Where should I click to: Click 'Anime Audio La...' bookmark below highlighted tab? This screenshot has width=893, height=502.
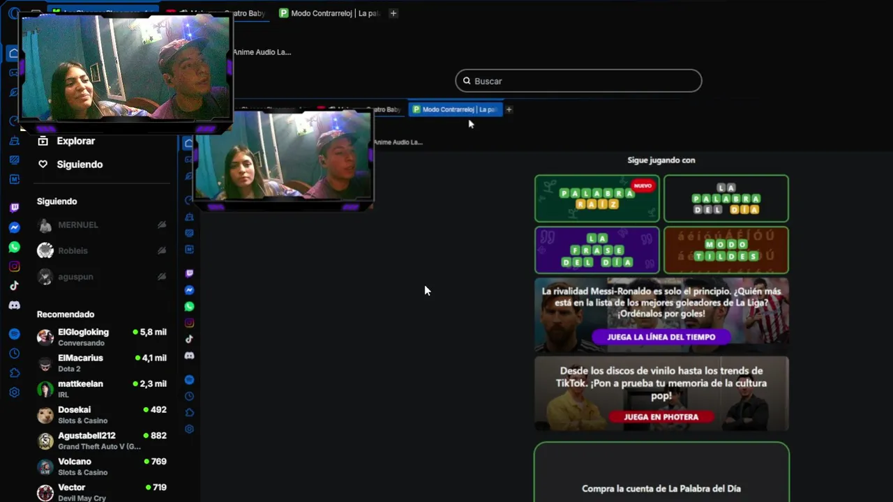pyautogui.click(x=398, y=142)
